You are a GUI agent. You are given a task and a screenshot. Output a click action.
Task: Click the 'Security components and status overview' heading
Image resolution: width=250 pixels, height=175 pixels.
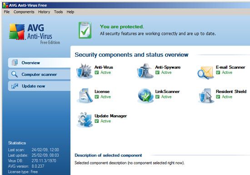point(131,55)
